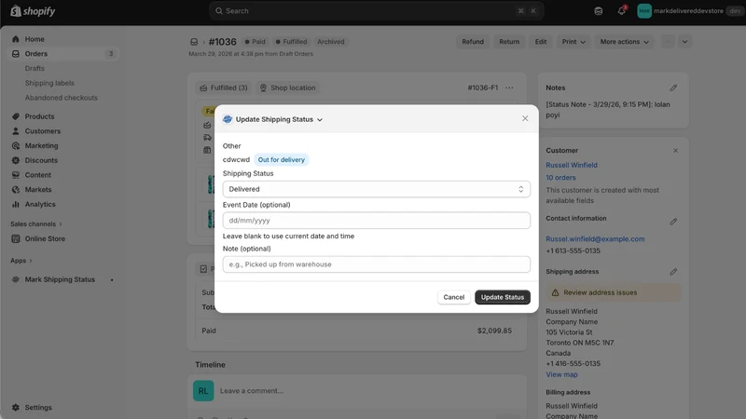Open Discounts section
Viewport: 746px width, 419px height.
pos(41,160)
